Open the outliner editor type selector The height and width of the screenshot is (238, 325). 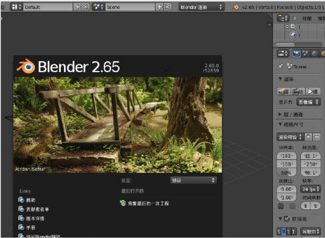click(283, 18)
